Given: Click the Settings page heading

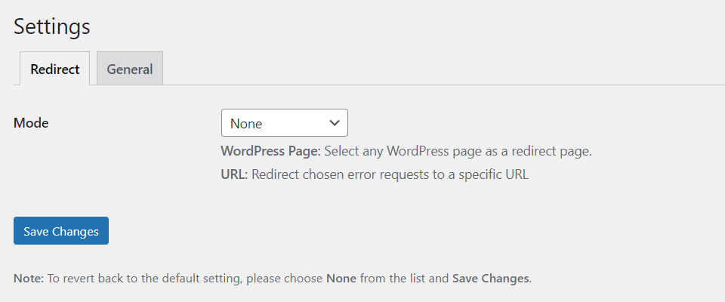Looking at the screenshot, I should 52,26.
